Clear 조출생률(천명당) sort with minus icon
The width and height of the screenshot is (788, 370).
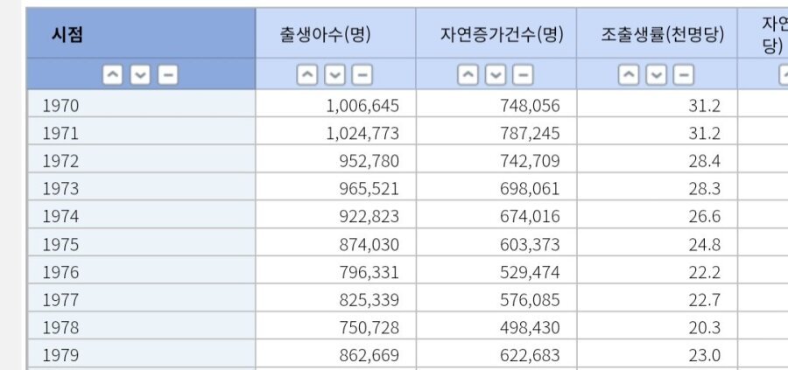[684, 75]
